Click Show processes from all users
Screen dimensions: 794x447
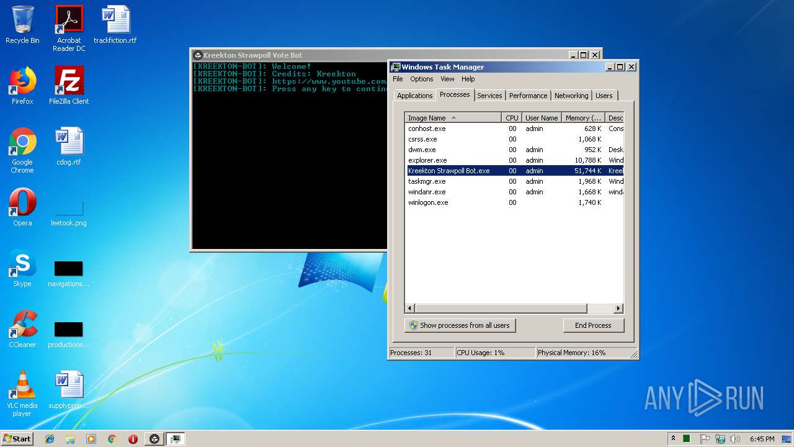click(460, 325)
